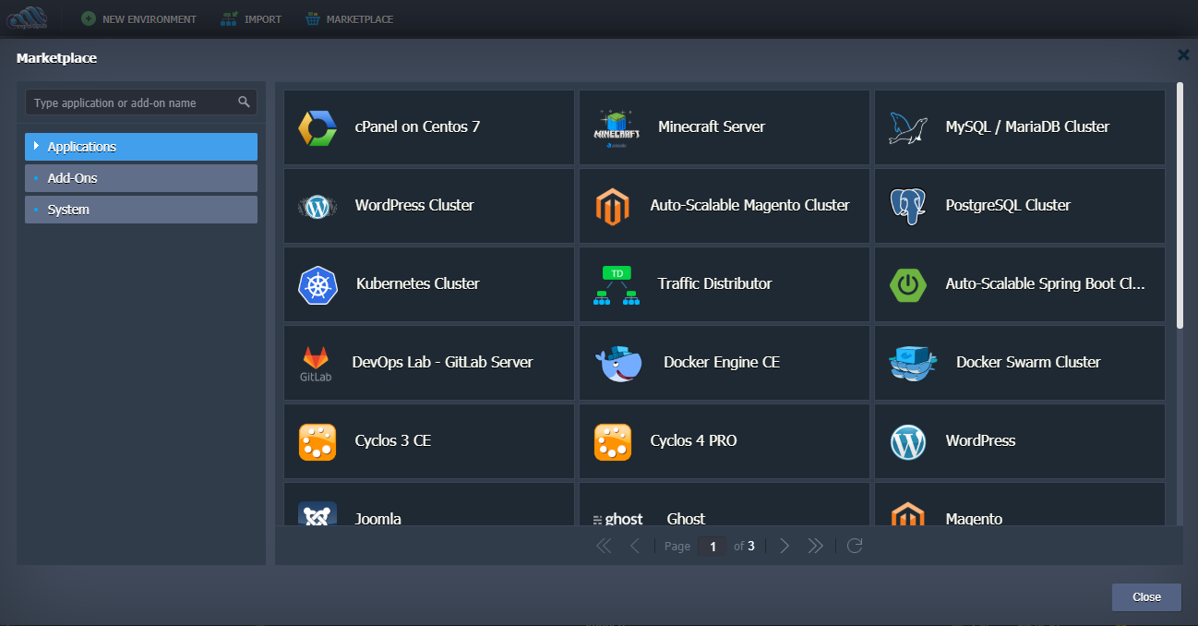Go to the previous page
Screen dimensions: 1198x626
(634, 546)
